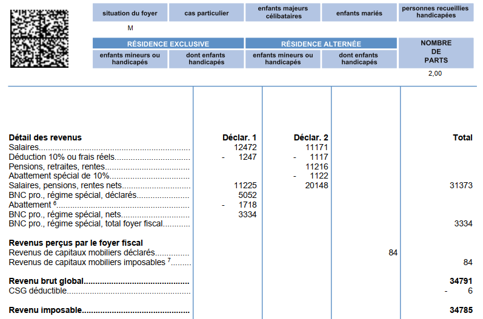Select taxable capital income total 84
Screen dimensions: 483x319
click(x=468, y=262)
